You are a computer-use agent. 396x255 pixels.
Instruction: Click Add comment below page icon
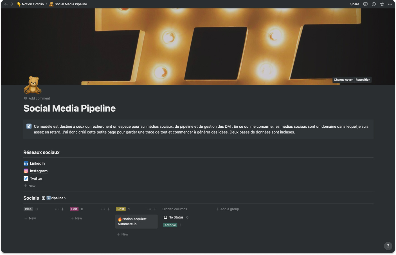37,98
